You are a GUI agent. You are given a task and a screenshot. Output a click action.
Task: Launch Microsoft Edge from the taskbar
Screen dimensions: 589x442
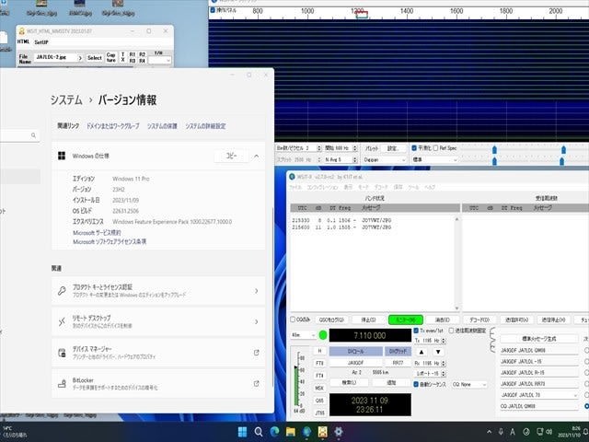coord(274,432)
